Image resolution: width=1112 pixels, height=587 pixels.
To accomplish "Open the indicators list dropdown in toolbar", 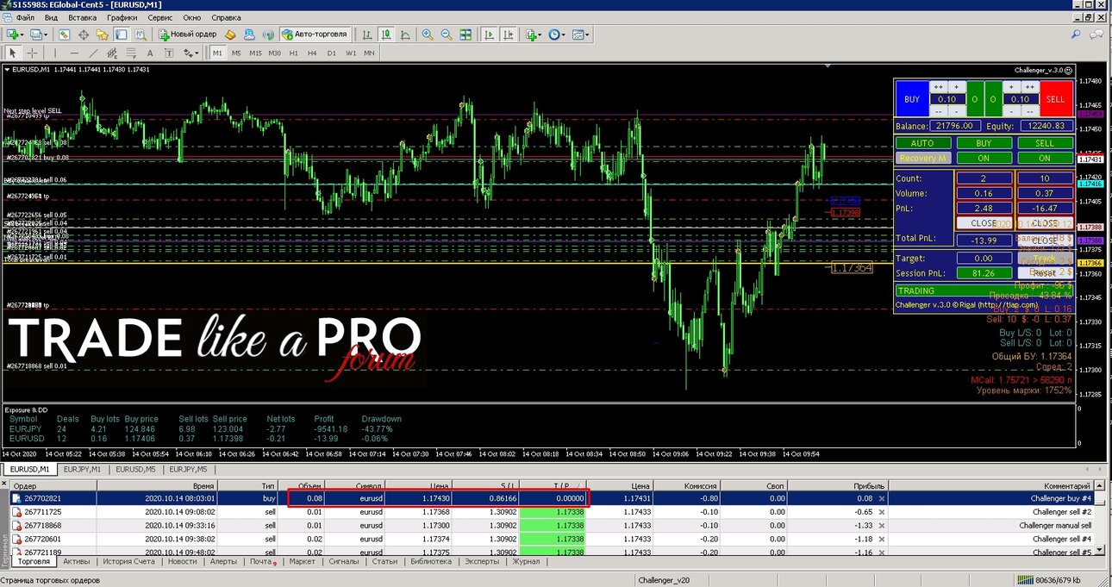I will click(534, 34).
